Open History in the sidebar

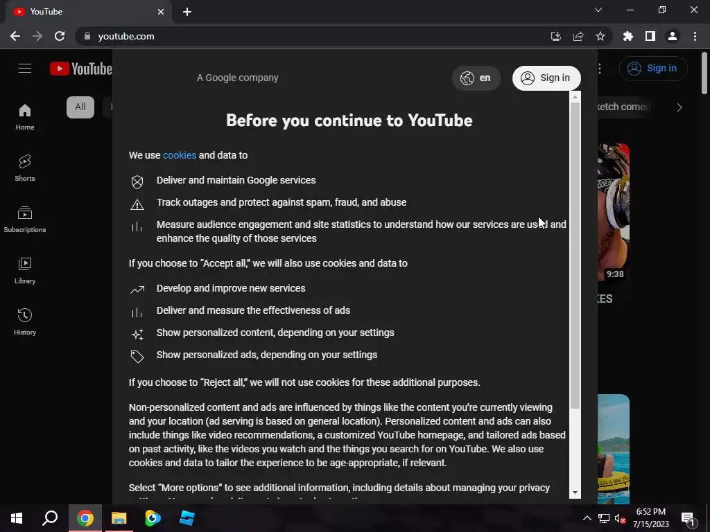(25, 321)
